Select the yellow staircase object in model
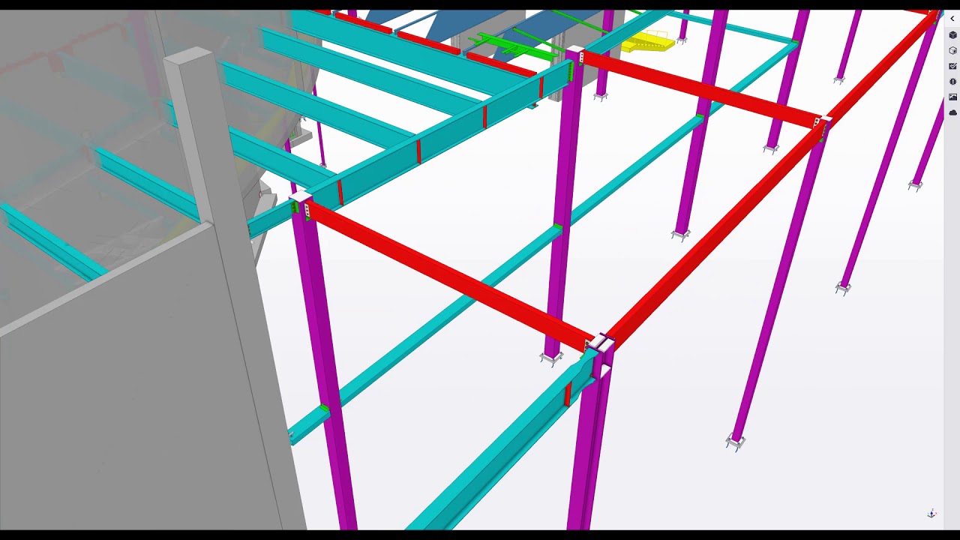Image resolution: width=960 pixels, height=540 pixels. click(649, 42)
